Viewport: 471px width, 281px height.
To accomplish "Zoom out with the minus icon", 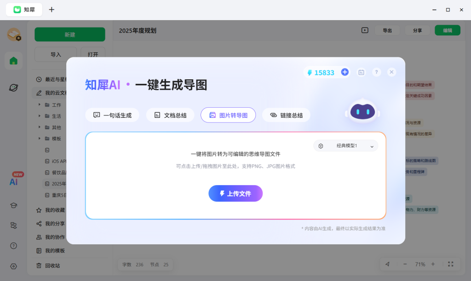I will point(405,264).
